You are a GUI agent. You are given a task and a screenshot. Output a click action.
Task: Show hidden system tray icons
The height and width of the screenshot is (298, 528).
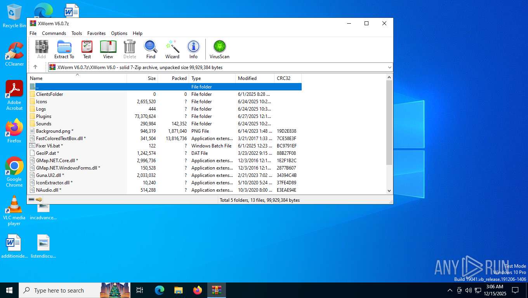pyautogui.click(x=450, y=290)
